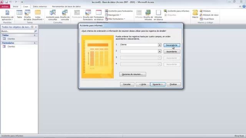
Task: Create Formulario en blanco
Action: pos(99,15)
